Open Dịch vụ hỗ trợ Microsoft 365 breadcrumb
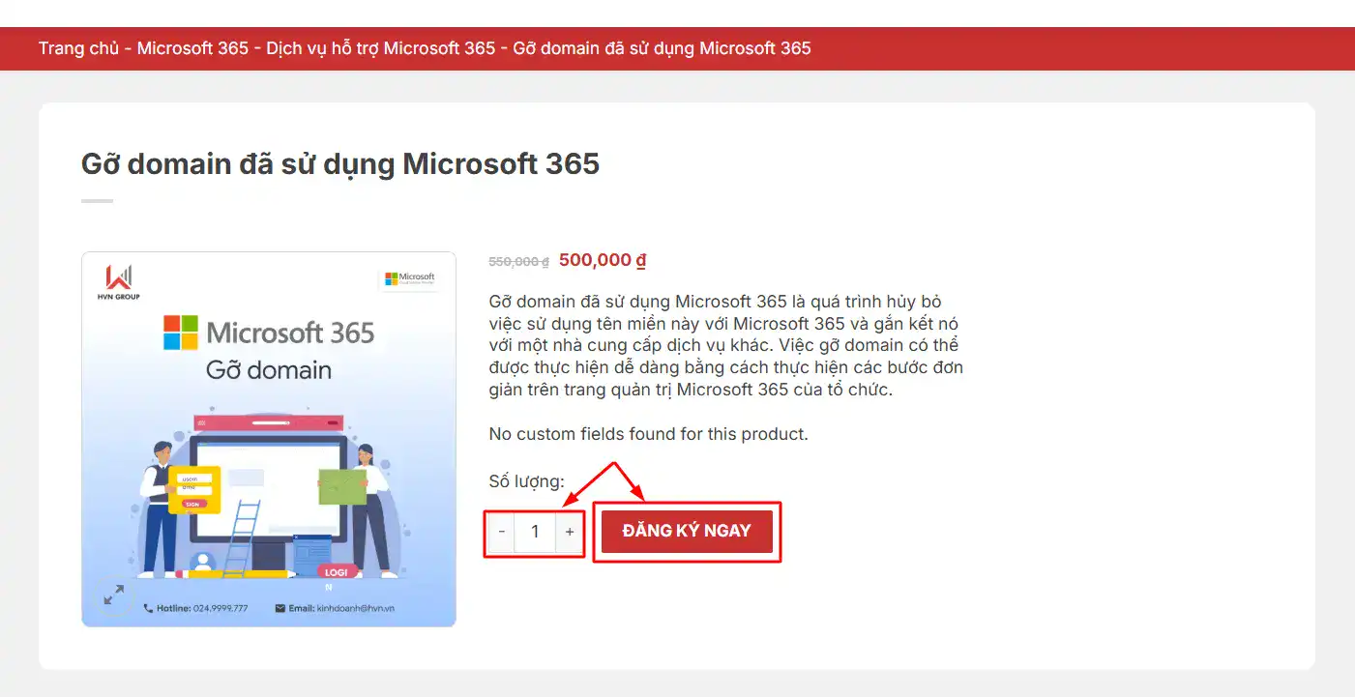The height and width of the screenshot is (697, 1355). 380,48
